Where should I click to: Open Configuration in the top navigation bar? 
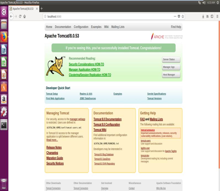tap(81, 27)
